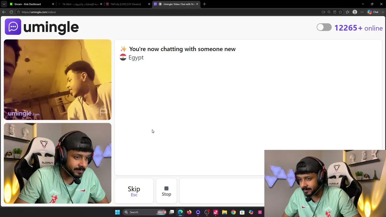The height and width of the screenshot is (217, 386).
Task: Focus the chat message input box
Action: (x=222, y=191)
